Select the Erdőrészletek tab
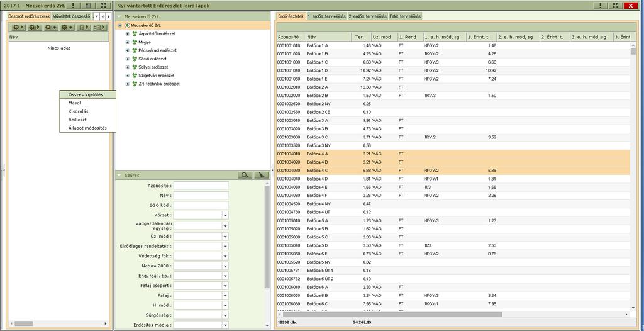Screen dimensions: 644x331 tap(291, 16)
